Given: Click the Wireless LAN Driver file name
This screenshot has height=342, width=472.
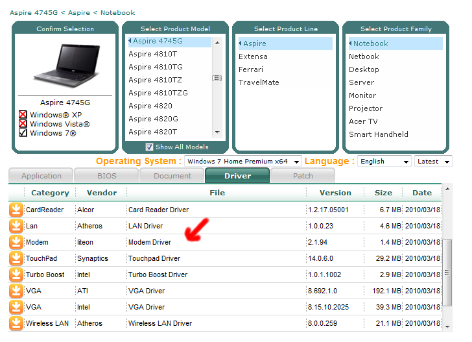Looking at the screenshot, I should pos(160,323).
